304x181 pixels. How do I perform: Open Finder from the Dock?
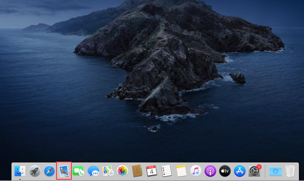pyautogui.click(x=20, y=171)
